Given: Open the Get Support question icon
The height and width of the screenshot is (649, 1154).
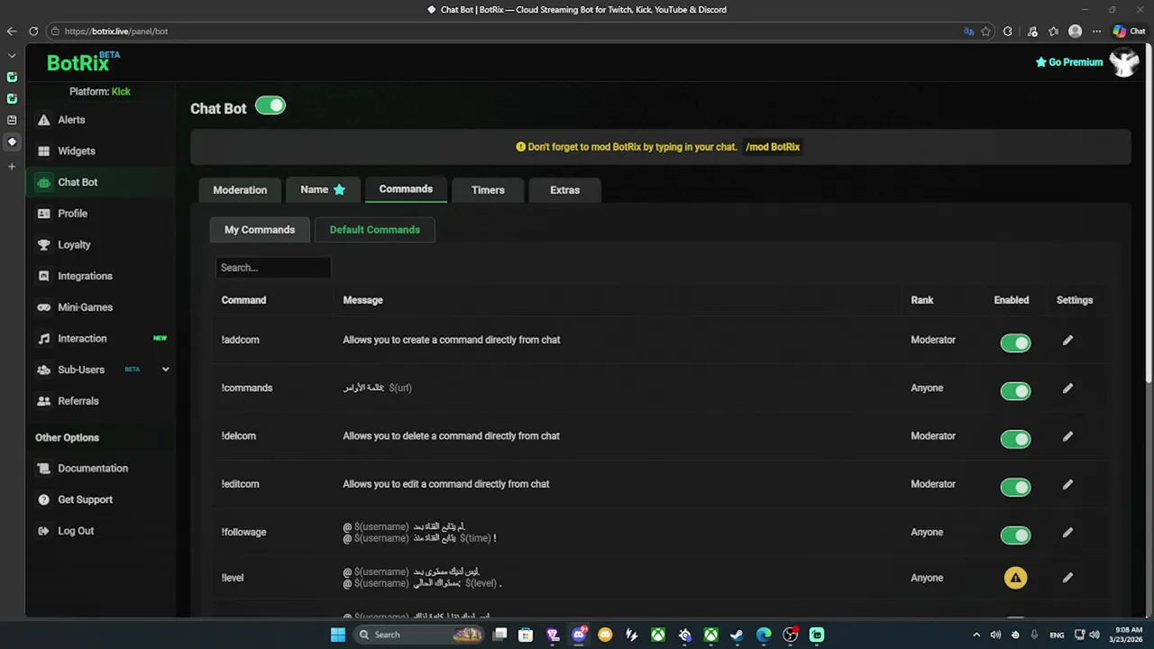Looking at the screenshot, I should [x=43, y=499].
